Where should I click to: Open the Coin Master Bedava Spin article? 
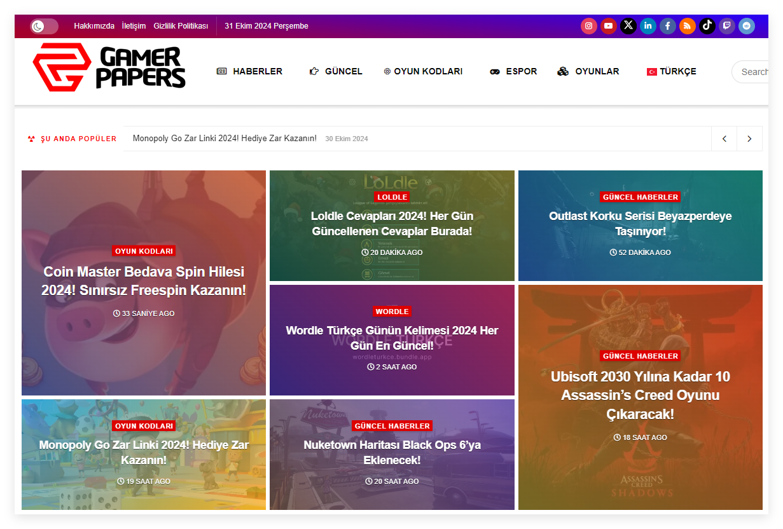click(x=144, y=281)
